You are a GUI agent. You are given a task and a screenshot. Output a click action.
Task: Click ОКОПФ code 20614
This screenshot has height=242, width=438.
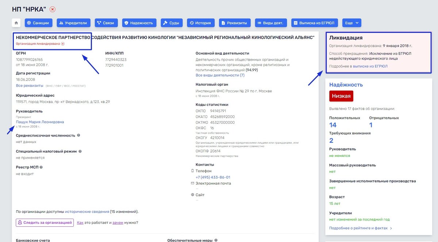coord(215,151)
